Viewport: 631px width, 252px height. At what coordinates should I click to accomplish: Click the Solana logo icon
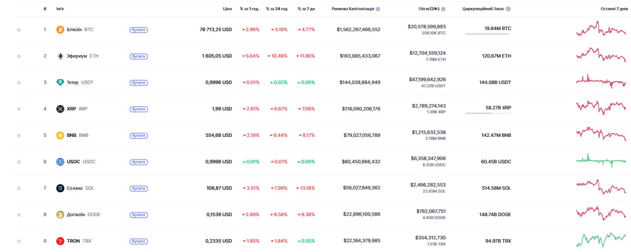[60, 188]
